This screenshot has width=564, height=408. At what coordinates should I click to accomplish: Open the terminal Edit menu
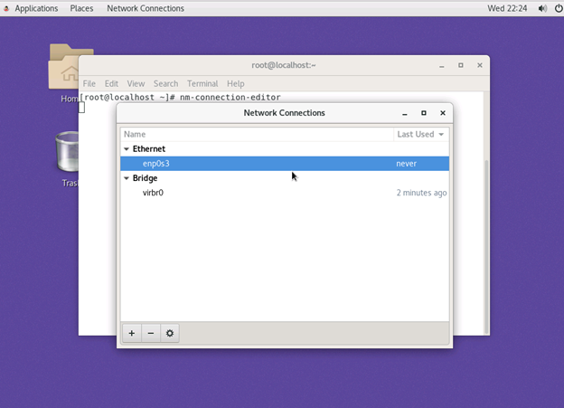tap(111, 83)
